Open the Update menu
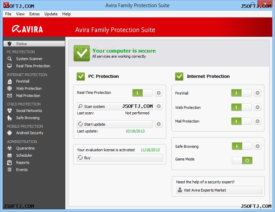275x212 pixels. (51, 14)
